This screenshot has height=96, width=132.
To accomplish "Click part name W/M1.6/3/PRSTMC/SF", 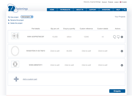I will tap(36, 37).
